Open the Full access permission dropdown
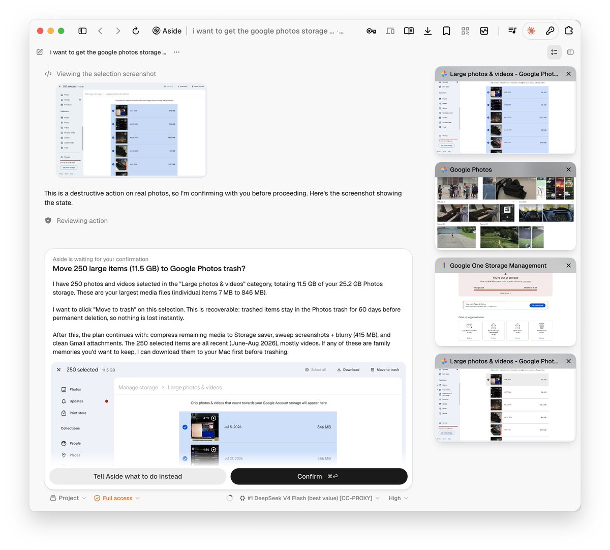The width and height of the screenshot is (610, 550). pos(117,498)
